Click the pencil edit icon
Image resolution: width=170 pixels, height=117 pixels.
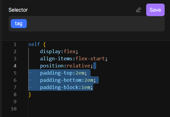coord(138,10)
